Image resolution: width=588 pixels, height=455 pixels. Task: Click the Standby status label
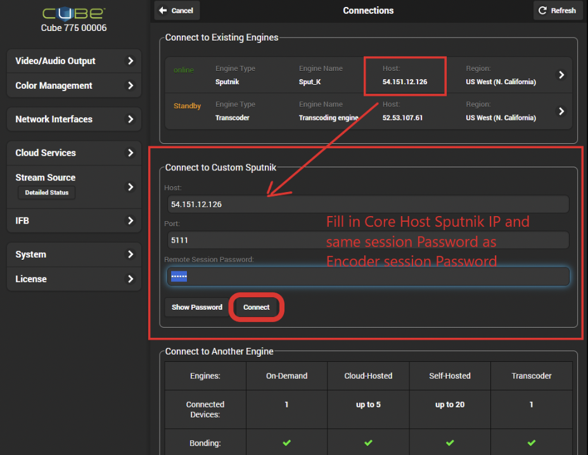tap(186, 106)
